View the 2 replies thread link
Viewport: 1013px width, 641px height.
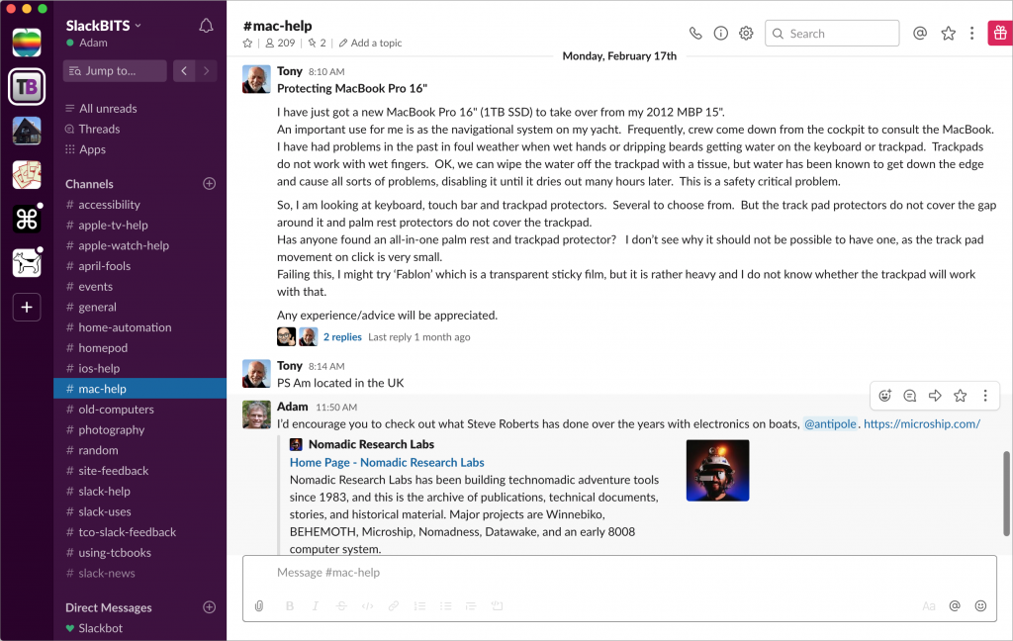[342, 336]
